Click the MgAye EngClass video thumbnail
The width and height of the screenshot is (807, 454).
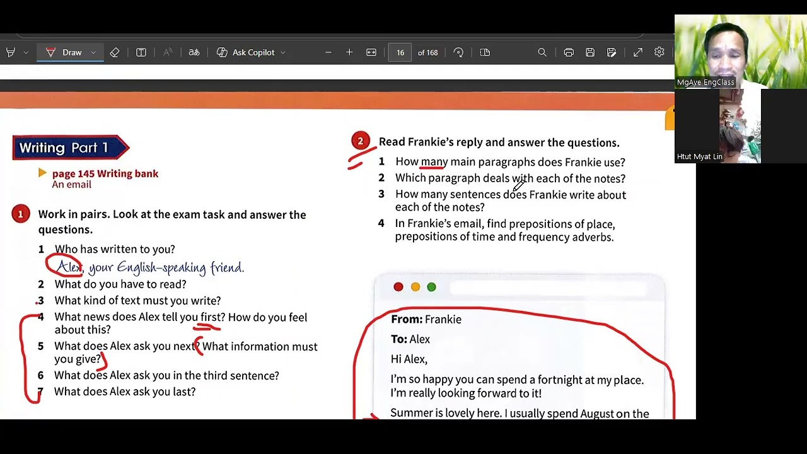point(740,51)
